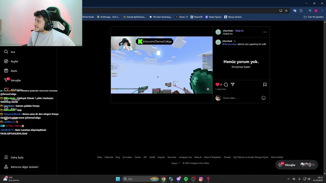
Task: Open İş Fırsatları footer link
Action: point(127,157)
